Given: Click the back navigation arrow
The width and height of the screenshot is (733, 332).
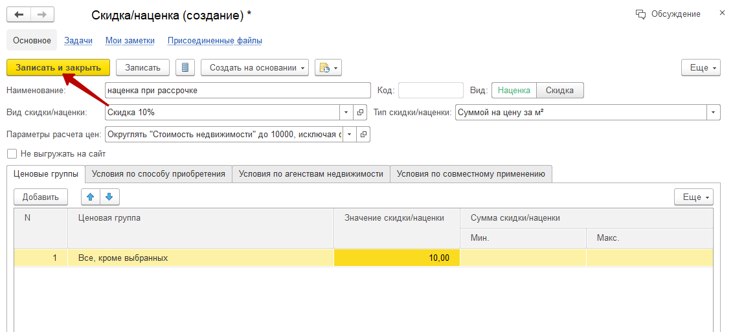Looking at the screenshot, I should 19,14.
